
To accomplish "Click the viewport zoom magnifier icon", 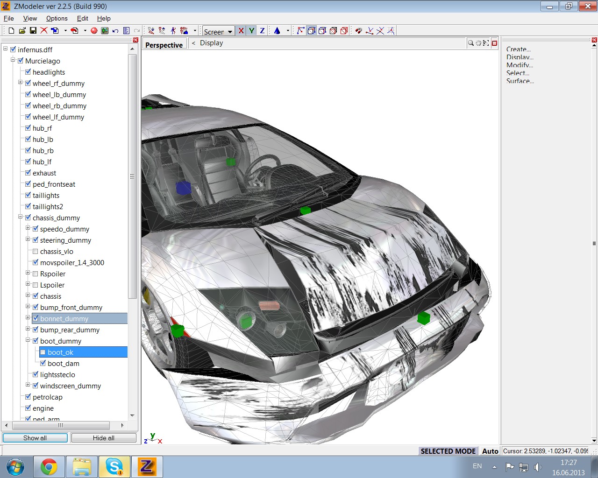I will pos(470,43).
